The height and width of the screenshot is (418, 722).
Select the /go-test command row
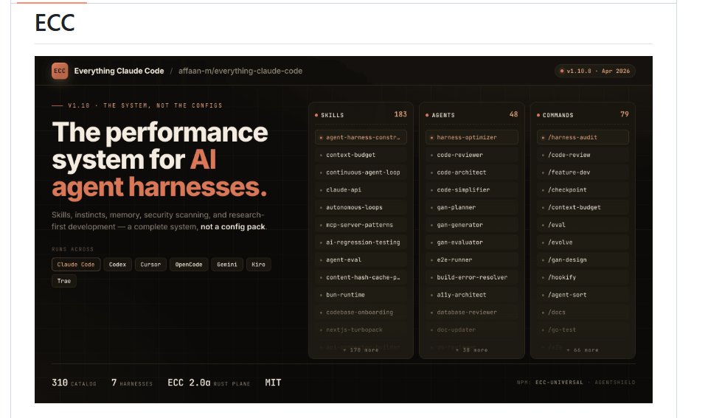coord(583,330)
